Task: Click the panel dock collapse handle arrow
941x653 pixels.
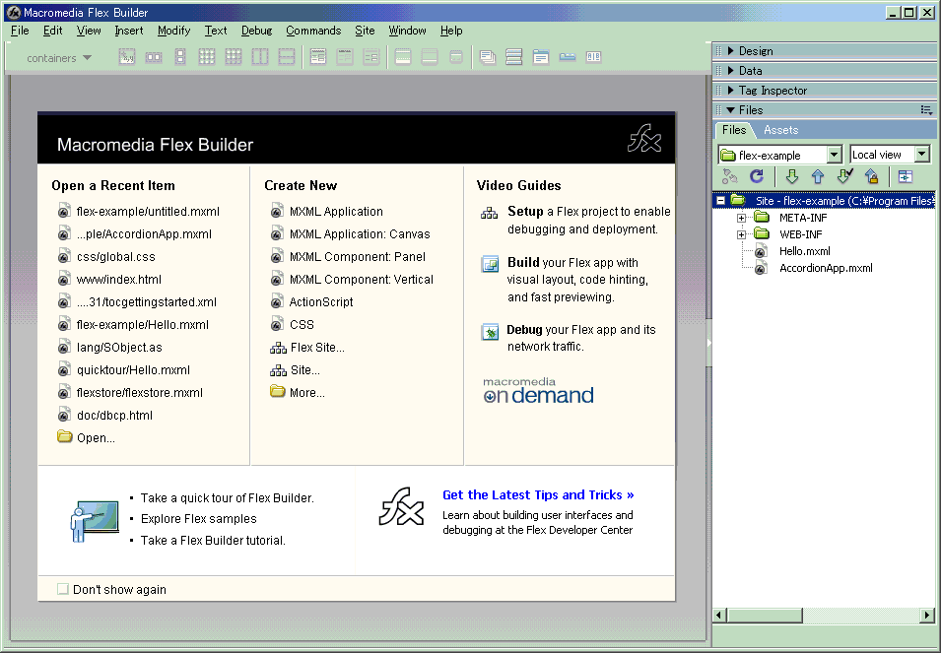Action: click(708, 343)
